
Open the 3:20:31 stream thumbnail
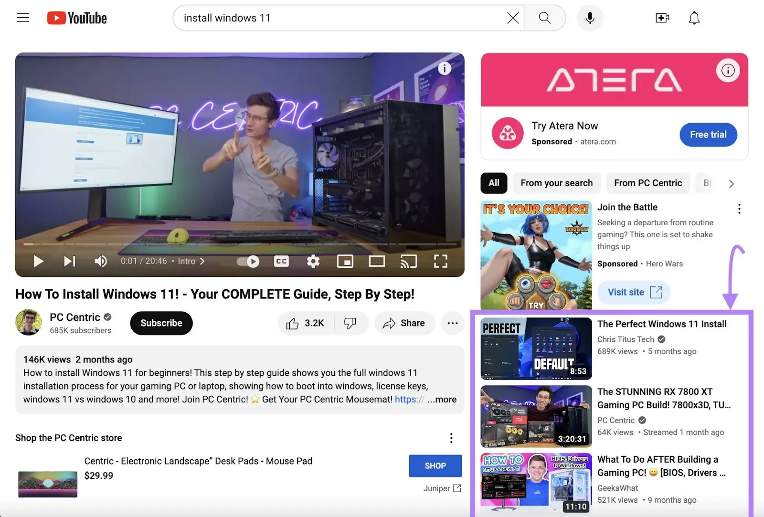(x=536, y=416)
